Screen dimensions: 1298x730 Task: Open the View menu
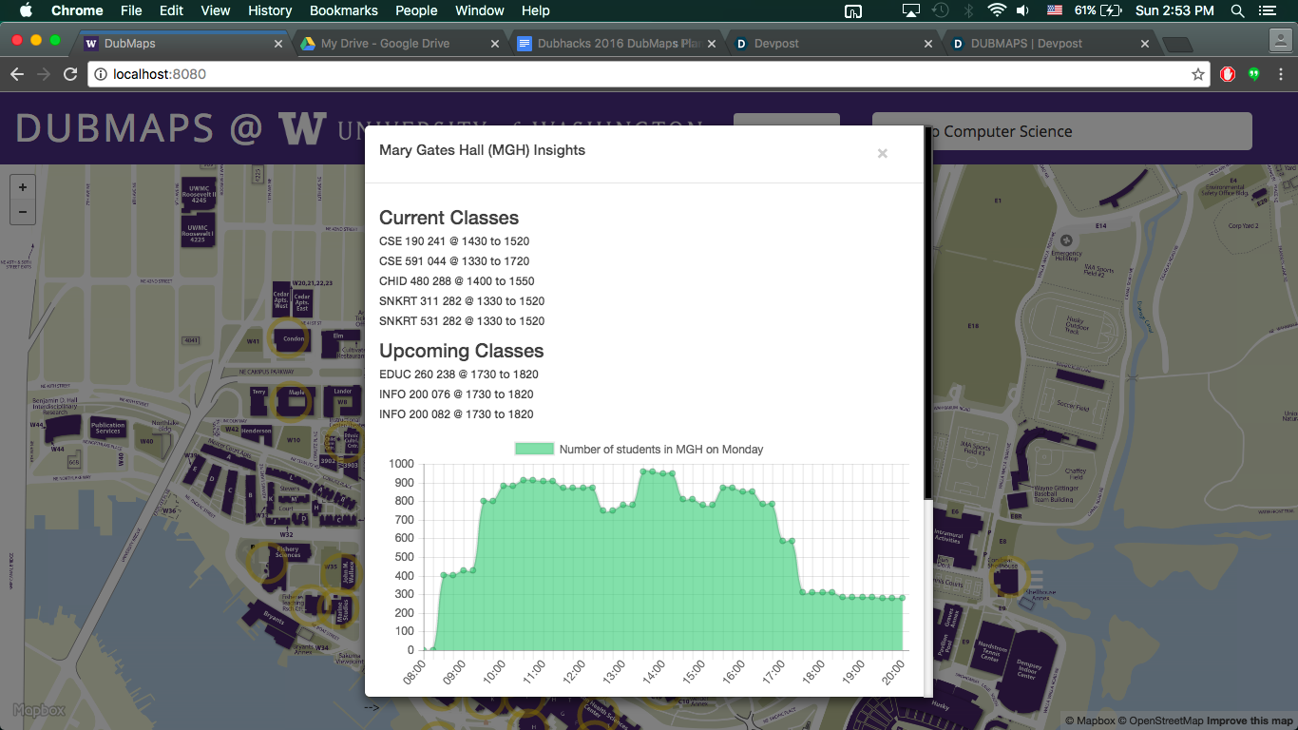point(216,10)
